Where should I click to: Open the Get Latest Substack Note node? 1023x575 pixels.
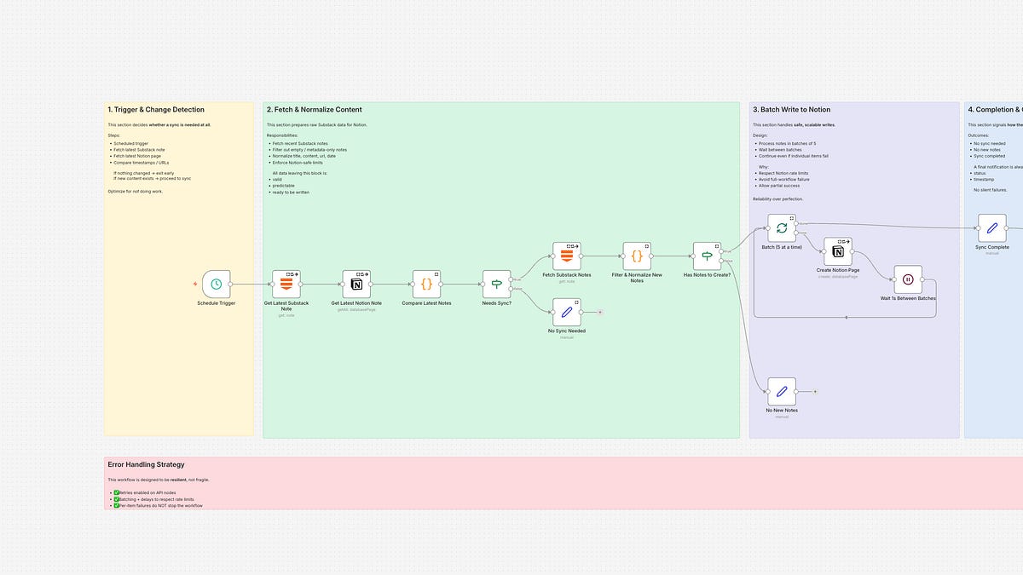(286, 285)
